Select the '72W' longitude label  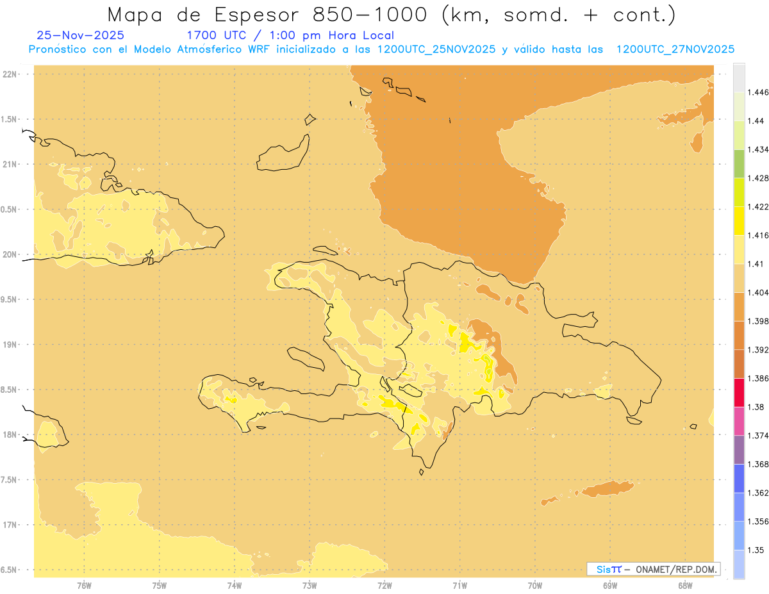384,586
